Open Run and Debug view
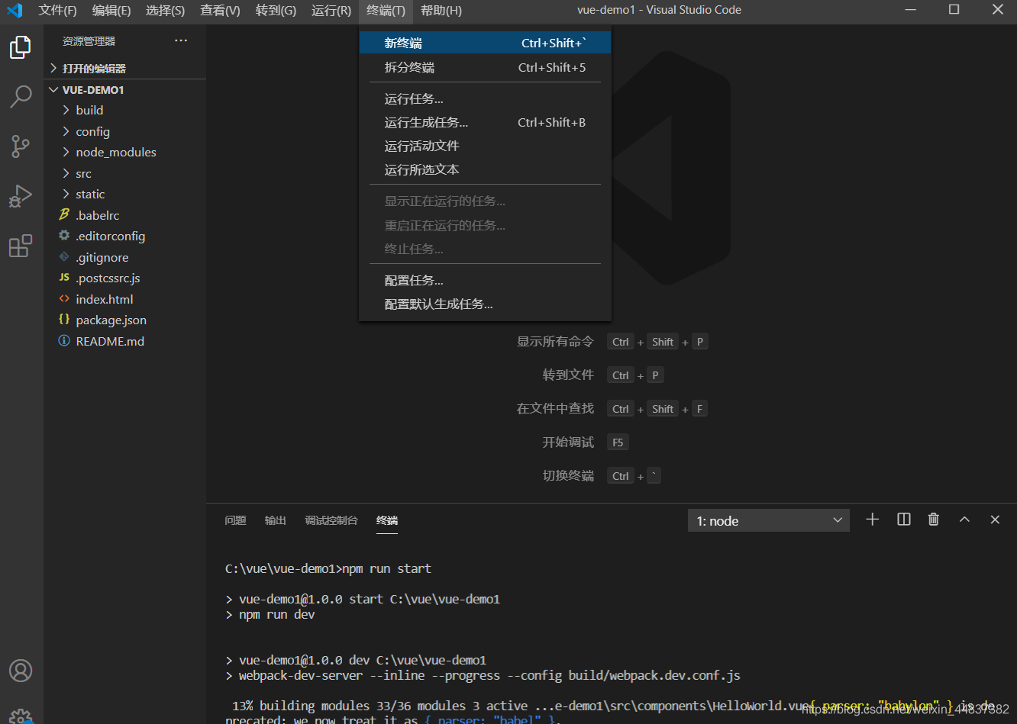1017x724 pixels. pos(21,196)
